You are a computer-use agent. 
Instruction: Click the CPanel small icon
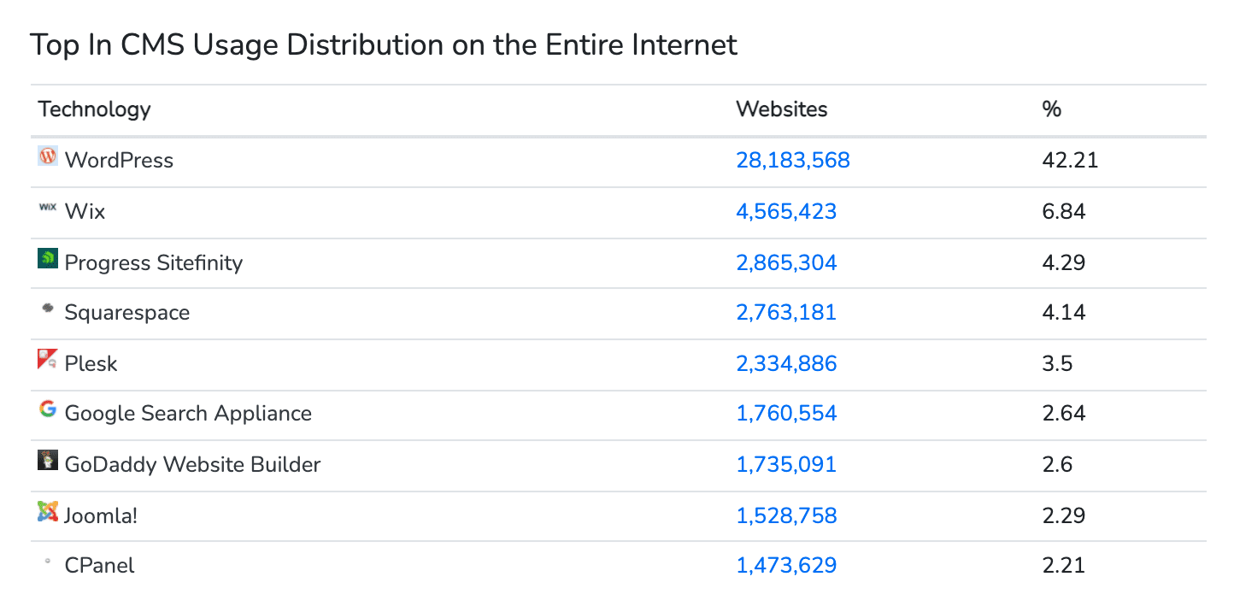[48, 562]
